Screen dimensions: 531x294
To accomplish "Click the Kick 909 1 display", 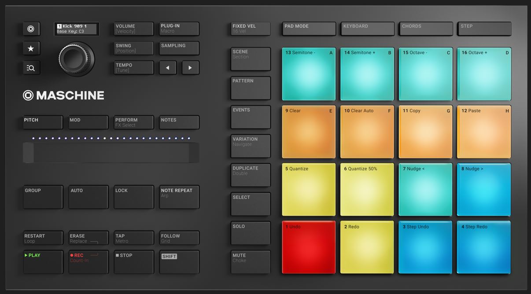I will click(x=77, y=29).
